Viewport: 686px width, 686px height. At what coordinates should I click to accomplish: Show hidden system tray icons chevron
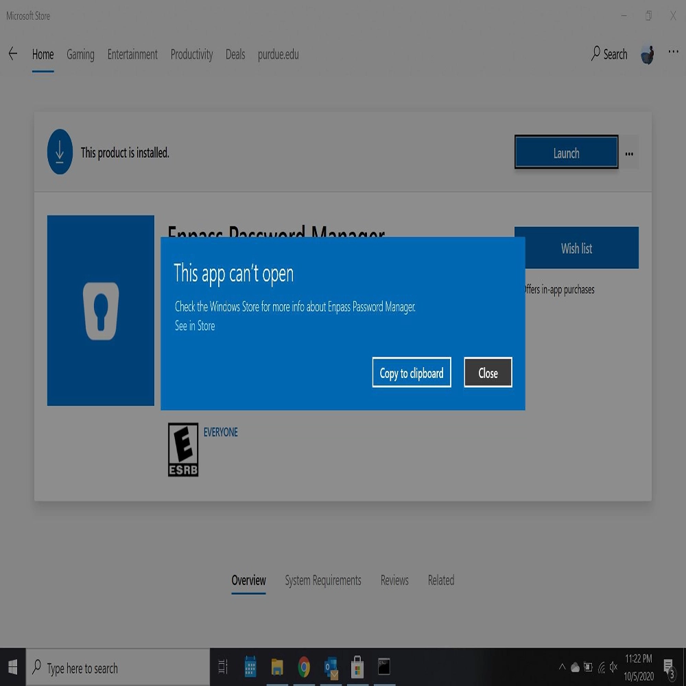point(563,667)
